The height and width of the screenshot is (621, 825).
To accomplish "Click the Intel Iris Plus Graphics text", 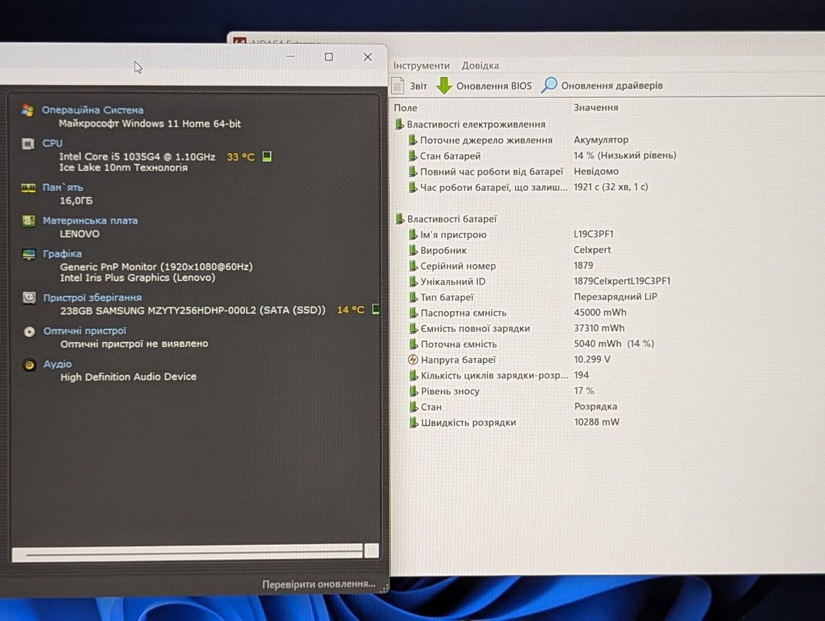I will pos(138,278).
